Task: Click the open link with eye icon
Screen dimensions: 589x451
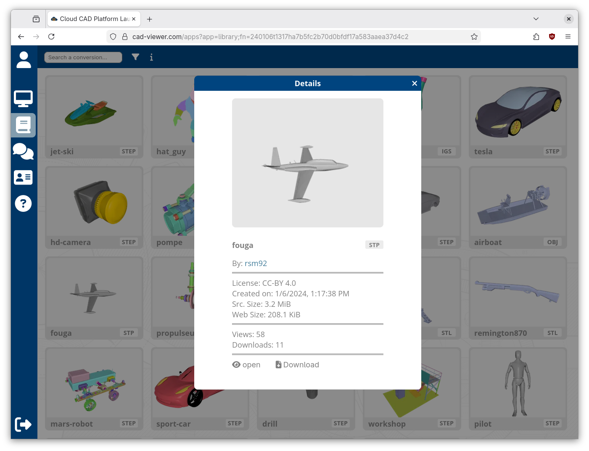Action: 246,365
